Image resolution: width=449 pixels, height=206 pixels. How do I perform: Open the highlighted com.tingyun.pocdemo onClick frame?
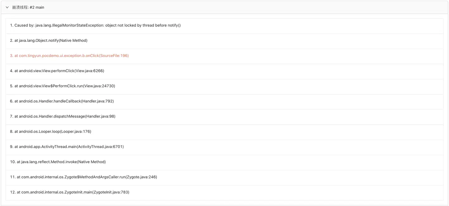pos(69,56)
